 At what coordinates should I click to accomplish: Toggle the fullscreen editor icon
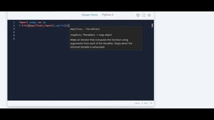(x=143, y=15)
